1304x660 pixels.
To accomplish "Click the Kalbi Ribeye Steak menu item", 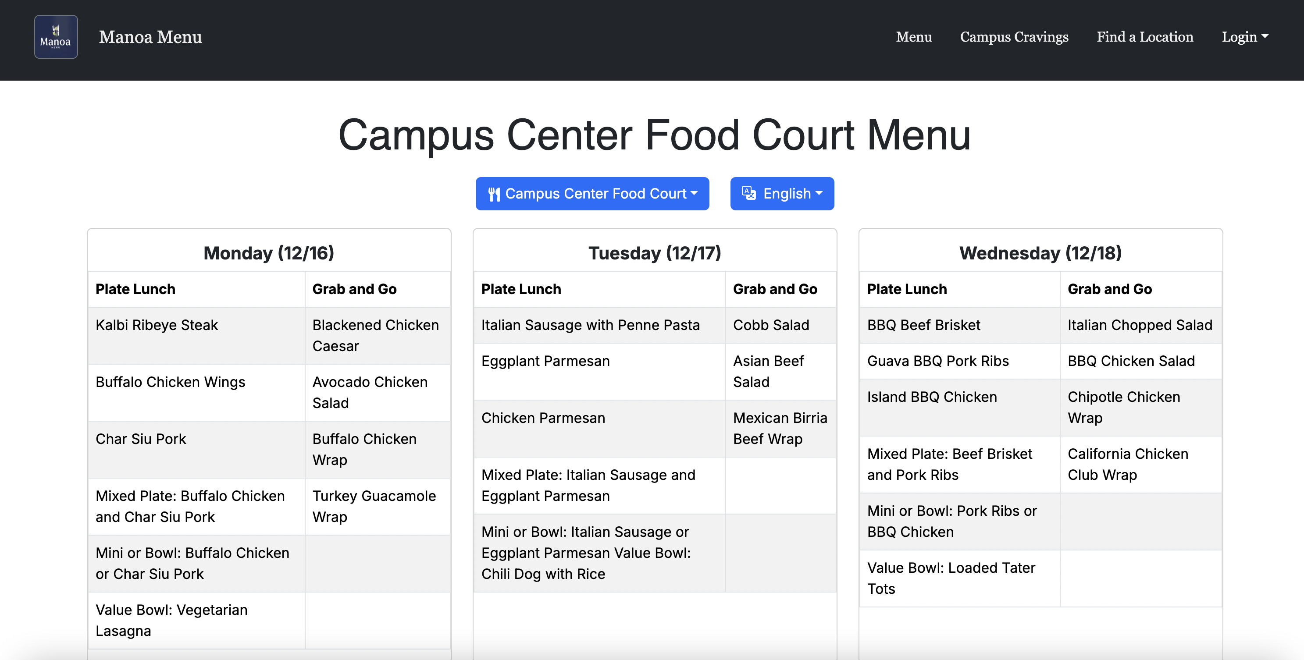I will point(157,325).
